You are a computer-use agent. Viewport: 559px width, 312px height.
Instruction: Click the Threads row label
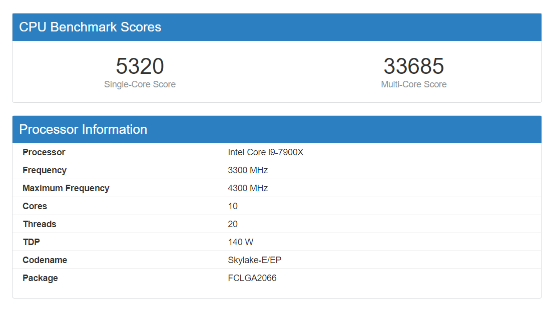tap(40, 224)
